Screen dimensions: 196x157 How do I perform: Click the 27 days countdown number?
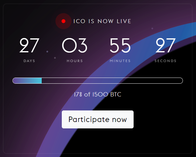(30, 45)
